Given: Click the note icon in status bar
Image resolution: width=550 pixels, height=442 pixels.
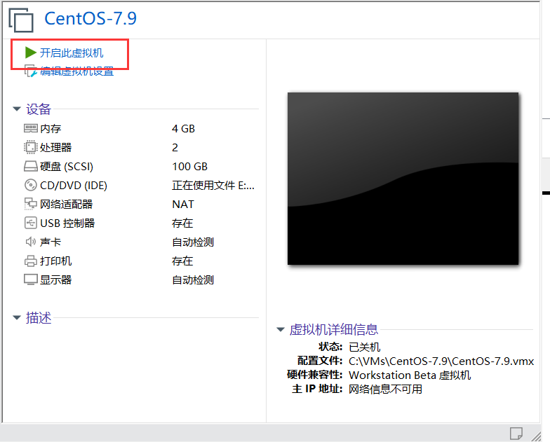Looking at the screenshot, I should [x=516, y=433].
